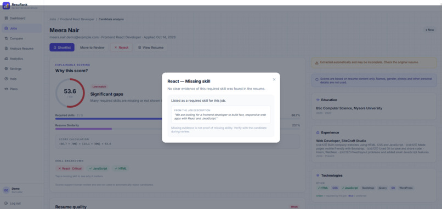Viewport: 442px width, 209px height.
Task: Click the Log out arrow icon
Action: pyautogui.click(x=6, y=204)
